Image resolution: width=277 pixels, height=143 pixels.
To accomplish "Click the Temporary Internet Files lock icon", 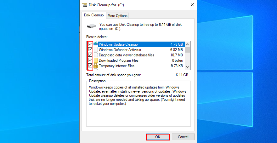I will [x=96, y=66].
